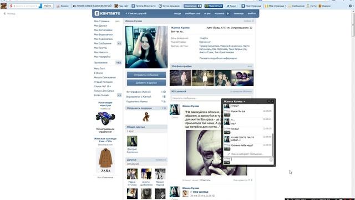Expand chat header dropdown next to 'Жанна Кулиш'
This screenshot has width=355, height=200.
[x=244, y=102]
